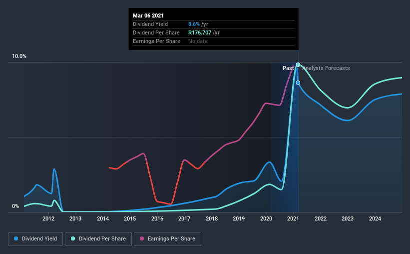Select the 2021 tick on the time axis
Screen dimensions: 410x254
coord(293,218)
